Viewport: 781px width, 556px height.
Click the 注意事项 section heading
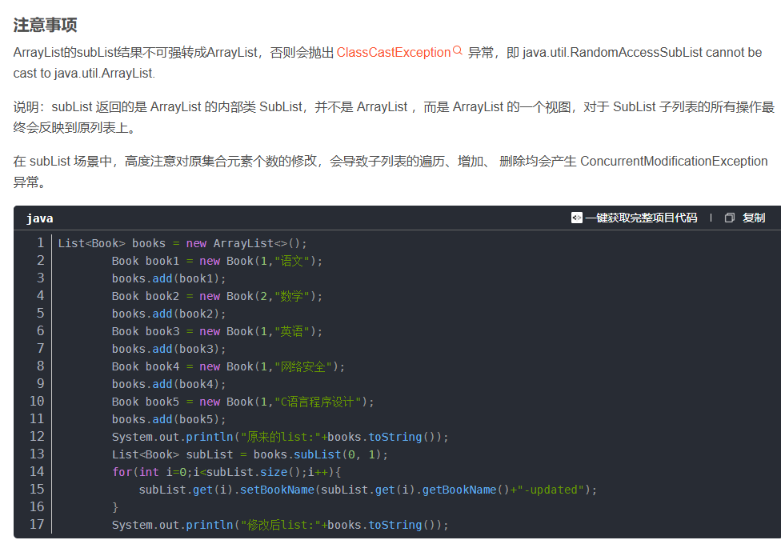click(x=44, y=25)
